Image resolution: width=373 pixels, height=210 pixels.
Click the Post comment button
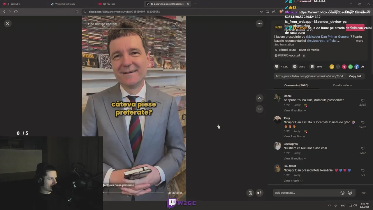click(363, 193)
